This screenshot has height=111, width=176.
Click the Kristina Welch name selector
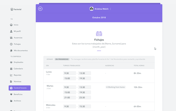(102, 9)
